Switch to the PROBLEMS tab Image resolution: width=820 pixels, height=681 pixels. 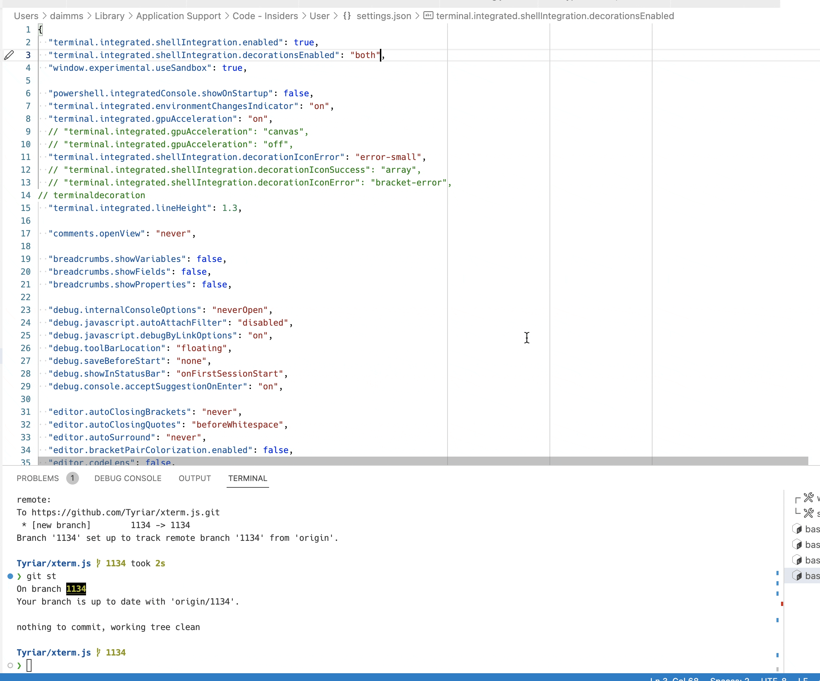click(x=38, y=479)
